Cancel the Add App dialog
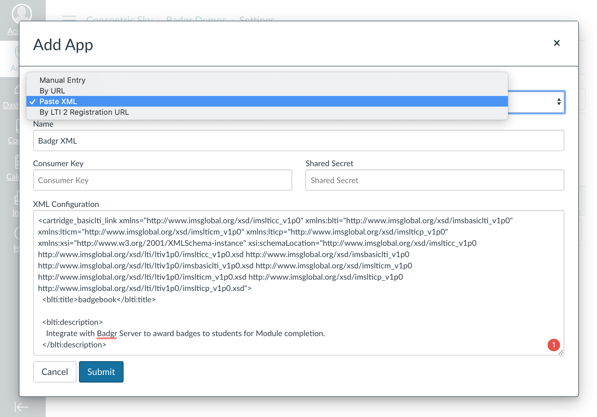This screenshot has width=597, height=417. click(55, 372)
